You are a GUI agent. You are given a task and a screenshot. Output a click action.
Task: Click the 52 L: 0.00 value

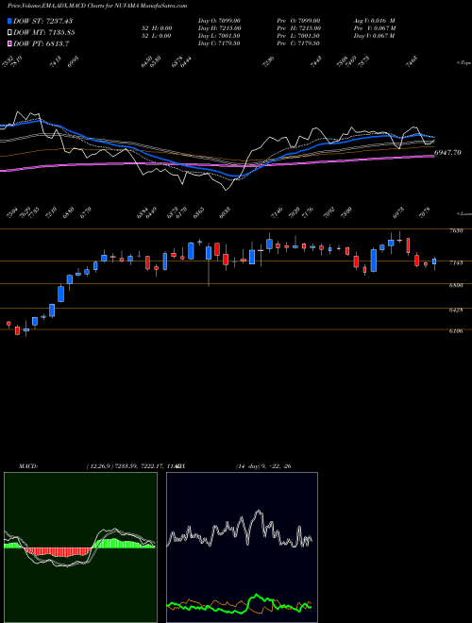[x=157, y=36]
